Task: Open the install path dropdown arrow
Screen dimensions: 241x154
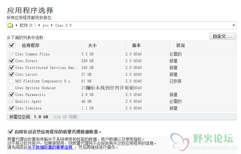Action: 234,25
